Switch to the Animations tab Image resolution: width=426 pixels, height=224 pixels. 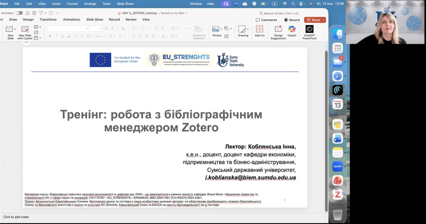[x=71, y=19]
